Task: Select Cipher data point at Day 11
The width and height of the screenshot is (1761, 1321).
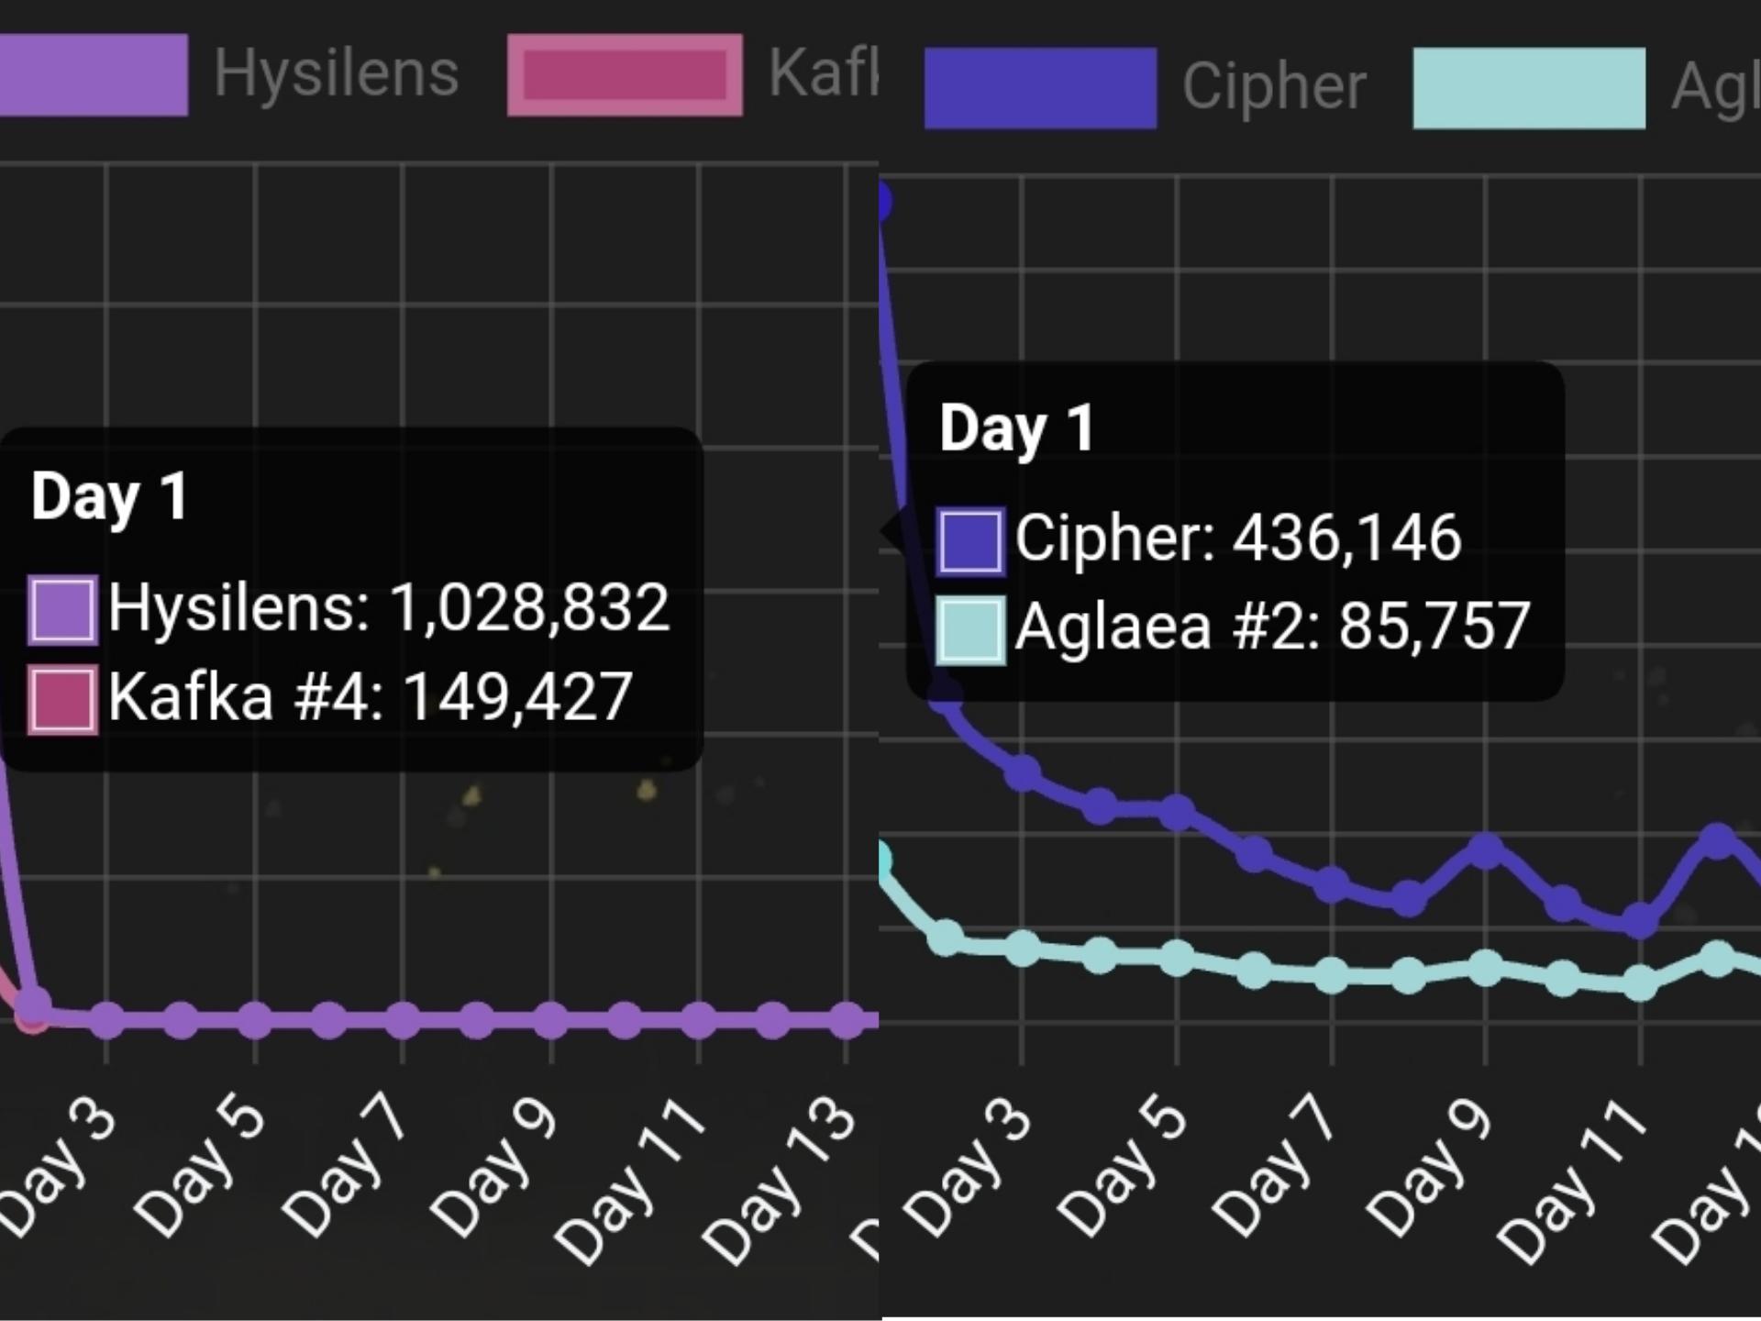Action: coord(1640,920)
